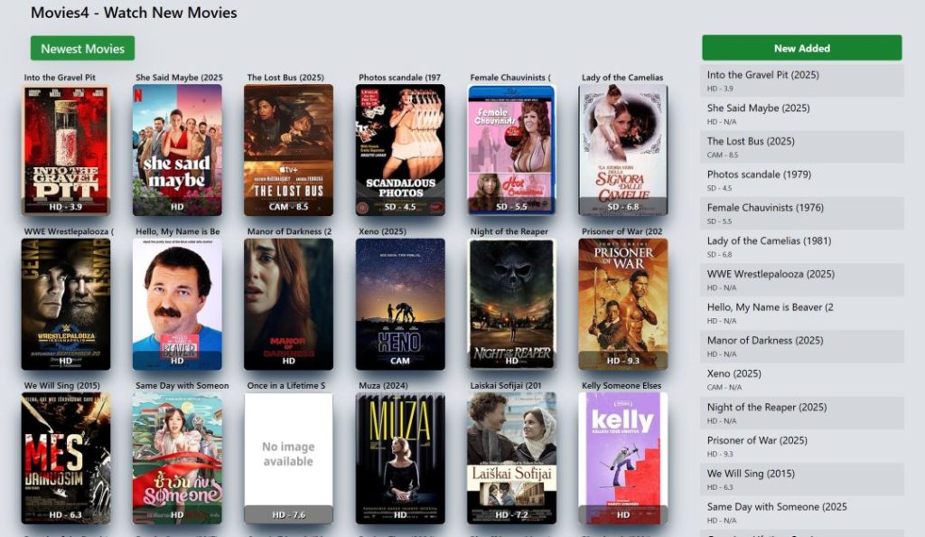Select Same Day with Someone sidebar entry
The image size is (925, 537).
[802, 513]
